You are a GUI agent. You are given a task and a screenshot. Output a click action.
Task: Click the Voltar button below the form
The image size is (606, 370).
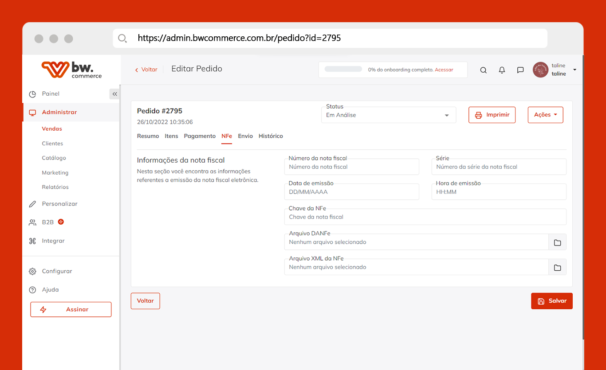145,301
